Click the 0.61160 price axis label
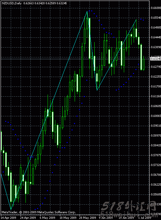The height and width of the screenshot is (220, 161). pos(156,96)
